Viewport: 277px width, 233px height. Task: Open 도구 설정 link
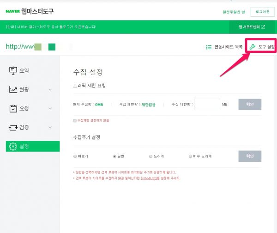262,47
